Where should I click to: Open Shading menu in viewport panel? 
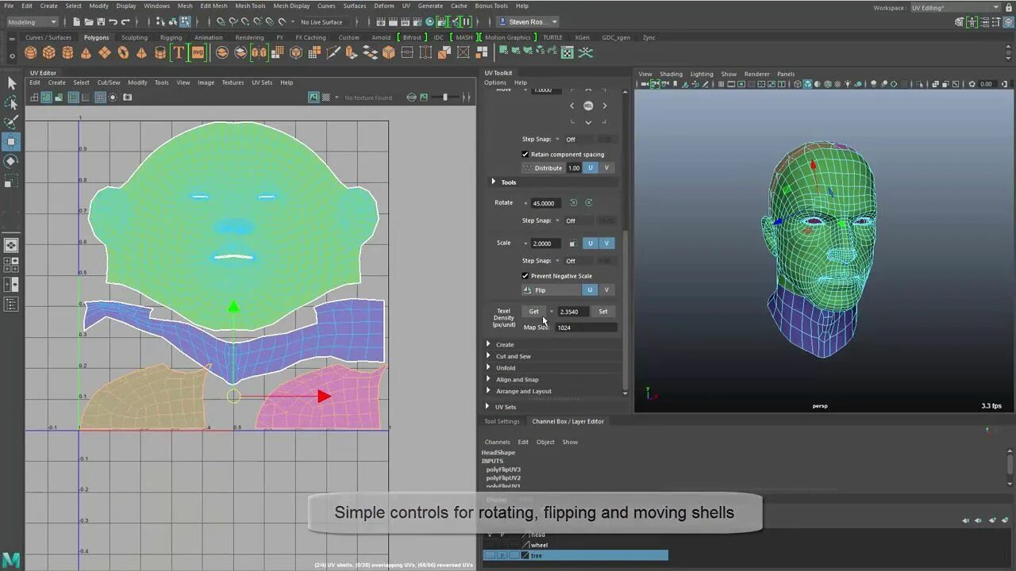(x=671, y=74)
